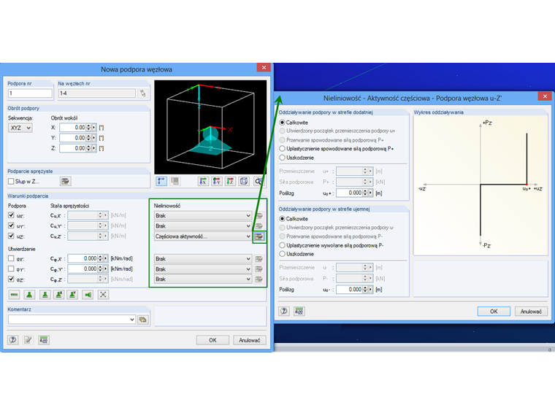
Task: Open nonlinearity dropdown for φZ row
Action: 203,279
